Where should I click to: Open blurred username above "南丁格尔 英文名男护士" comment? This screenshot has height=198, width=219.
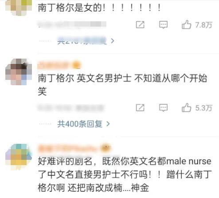coord(55,65)
